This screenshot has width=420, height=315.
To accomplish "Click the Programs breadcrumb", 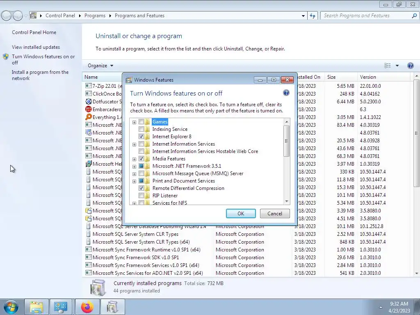I will click(95, 16).
